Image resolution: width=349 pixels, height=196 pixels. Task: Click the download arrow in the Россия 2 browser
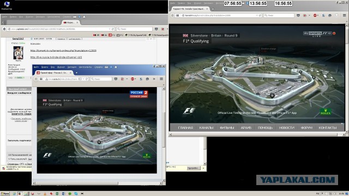[x=111, y=67]
